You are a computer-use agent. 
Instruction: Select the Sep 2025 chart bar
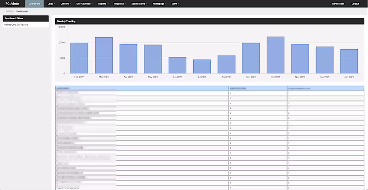tap(251, 58)
